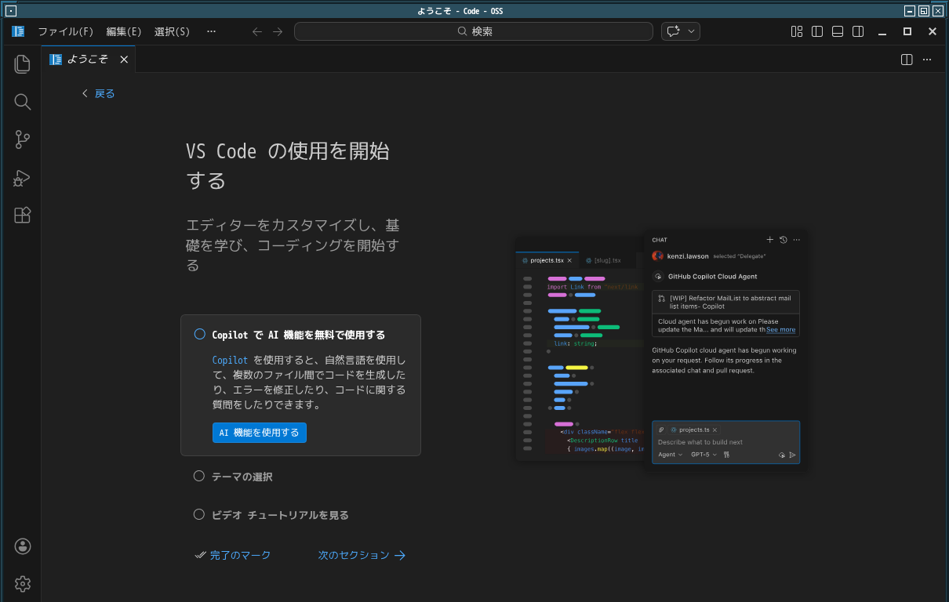This screenshot has height=602, width=949.
Task: Open the Explorer view in activity bar
Action: coord(22,64)
